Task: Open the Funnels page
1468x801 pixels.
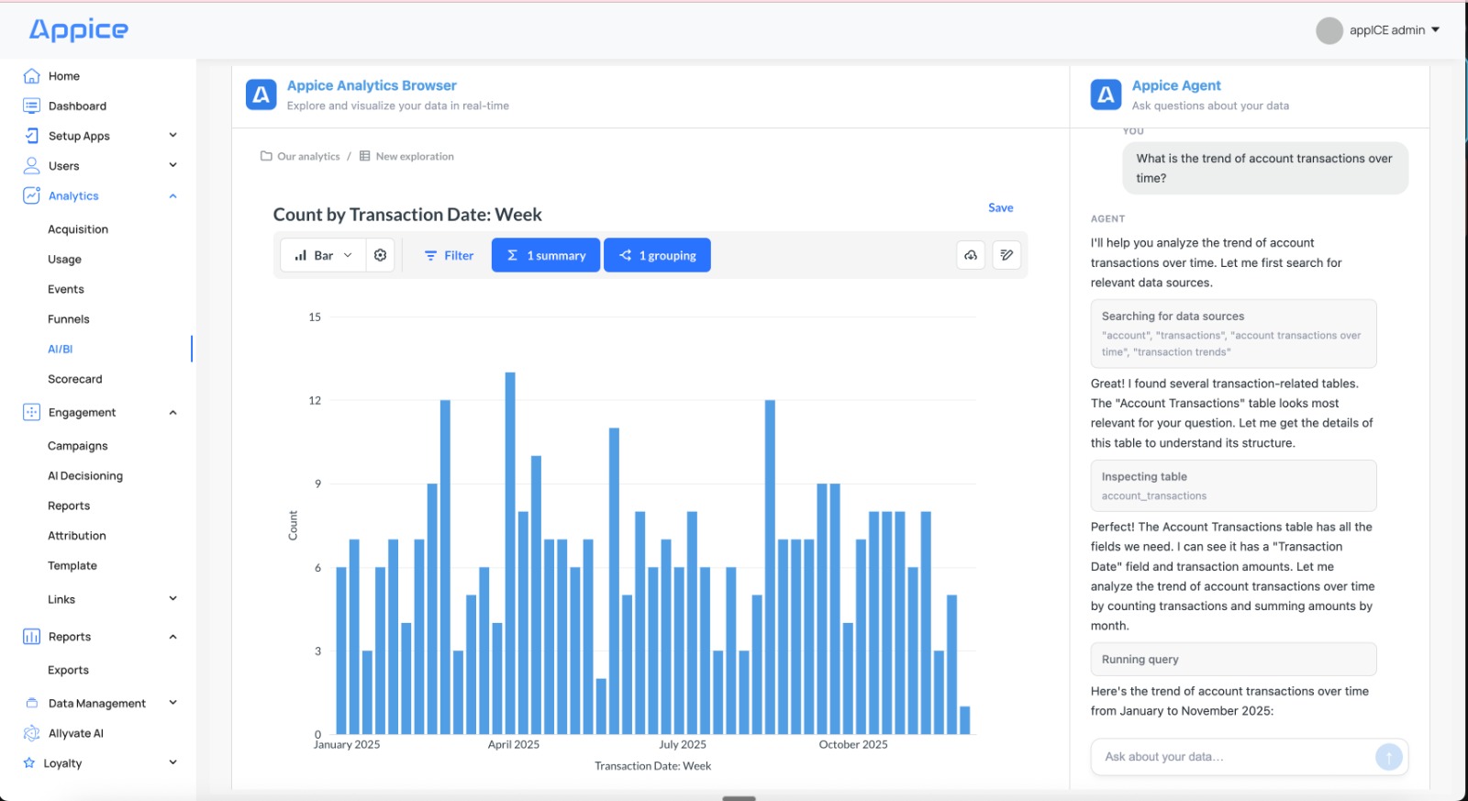Action: click(69, 319)
